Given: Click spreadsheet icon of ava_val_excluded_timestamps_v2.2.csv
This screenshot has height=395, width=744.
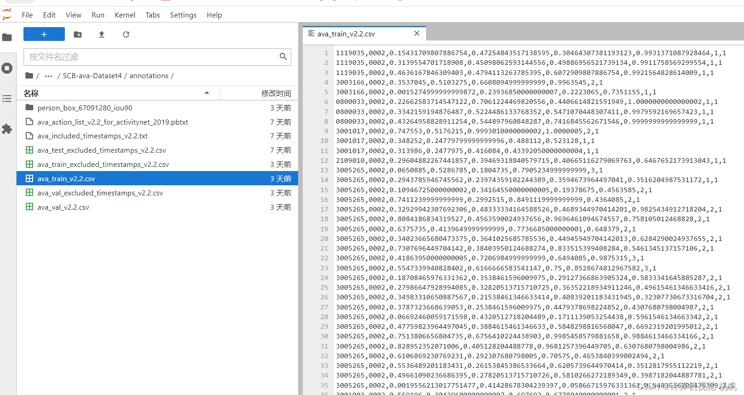Looking at the screenshot, I should click(29, 193).
